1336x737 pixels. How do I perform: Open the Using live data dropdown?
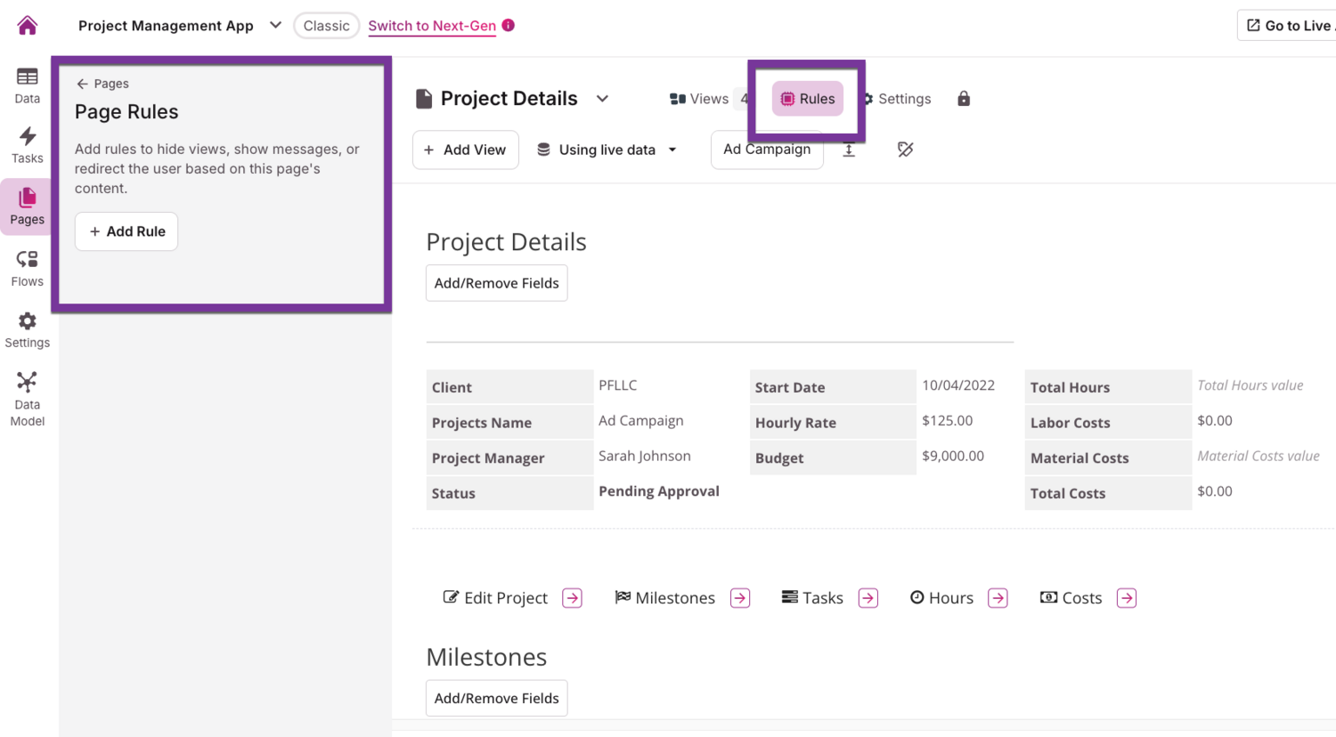point(607,150)
